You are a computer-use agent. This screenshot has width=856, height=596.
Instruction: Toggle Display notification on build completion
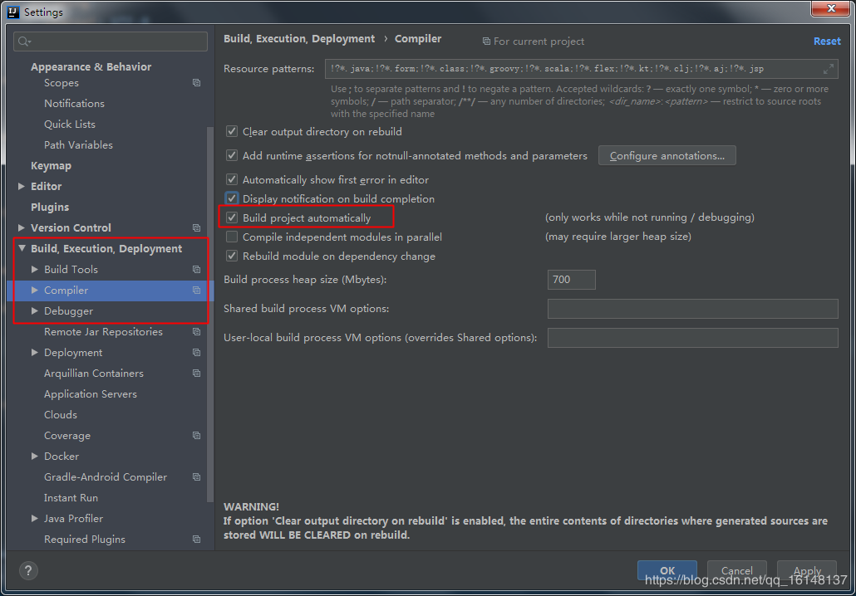232,198
